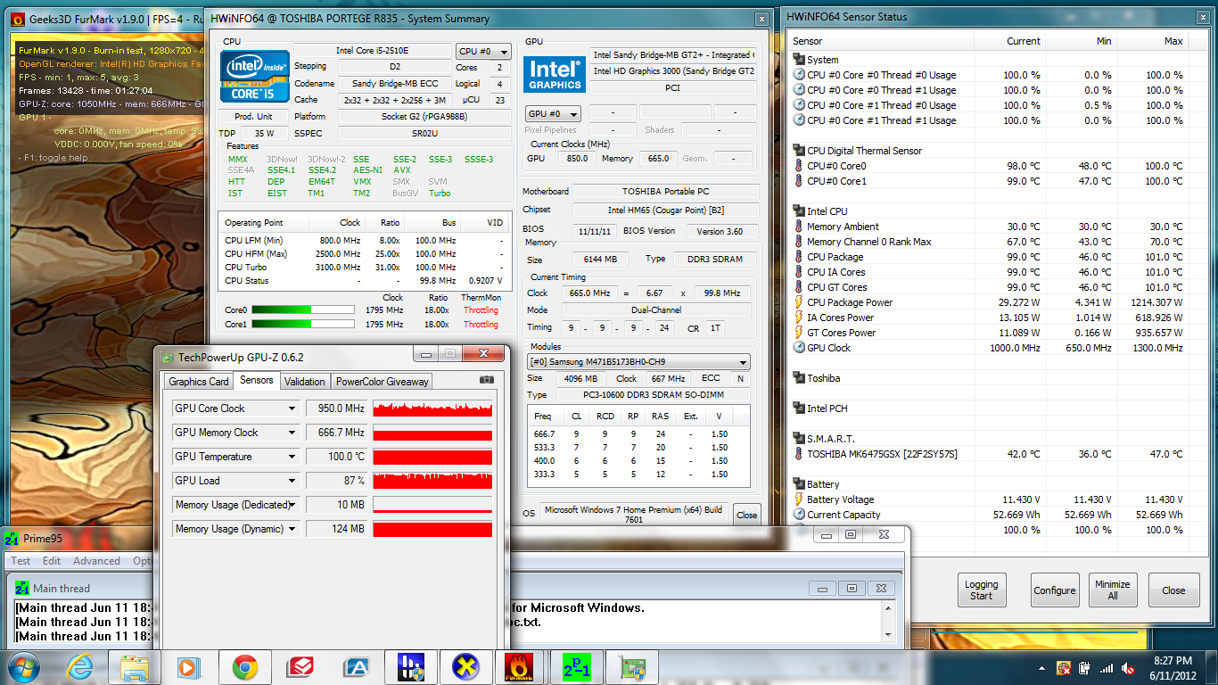Screen dimensions: 1218x685
Task: Switch to FurMark taskbar icon
Action: pyautogui.click(x=520, y=666)
